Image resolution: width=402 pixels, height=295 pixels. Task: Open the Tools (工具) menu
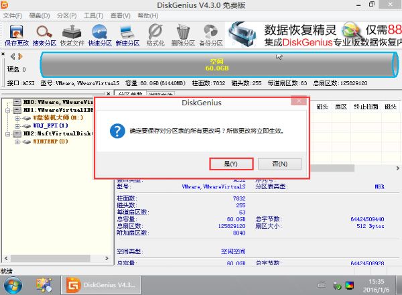[x=94, y=15]
